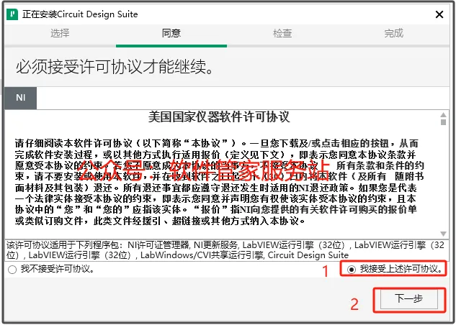Close the Circuit Design Suite installer window
Screen dimensions: 456x325
439,14
